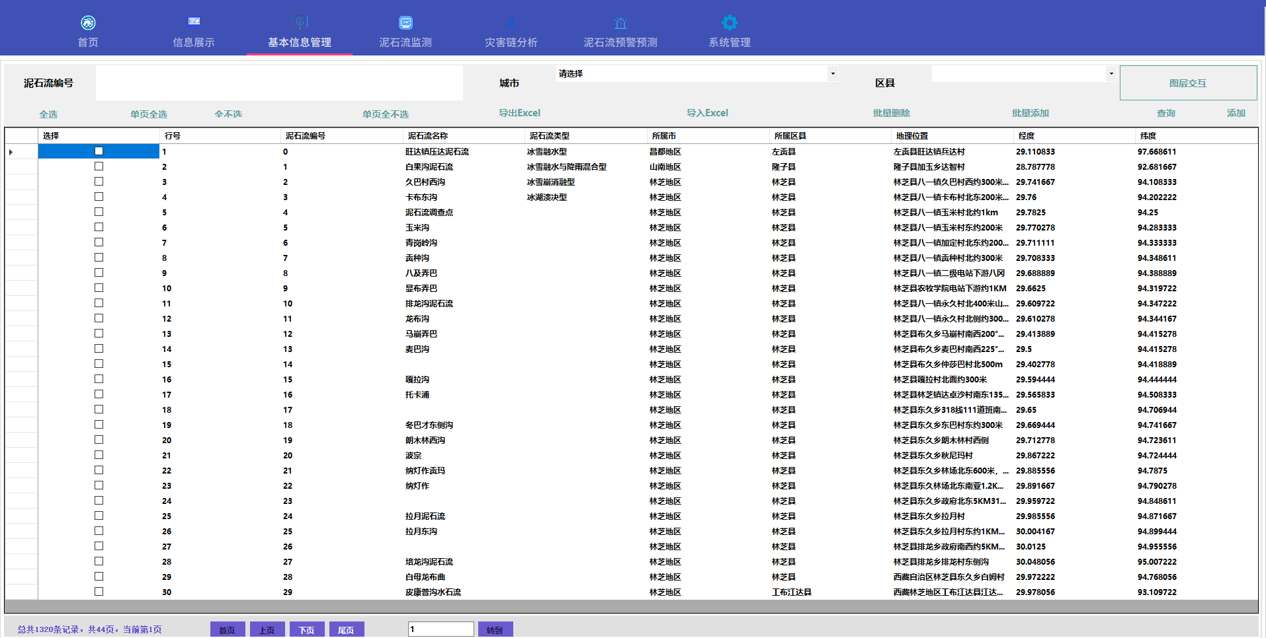Click the row selector arrow for row 1
This screenshot has width=1266, height=638.
pyautogui.click(x=11, y=152)
